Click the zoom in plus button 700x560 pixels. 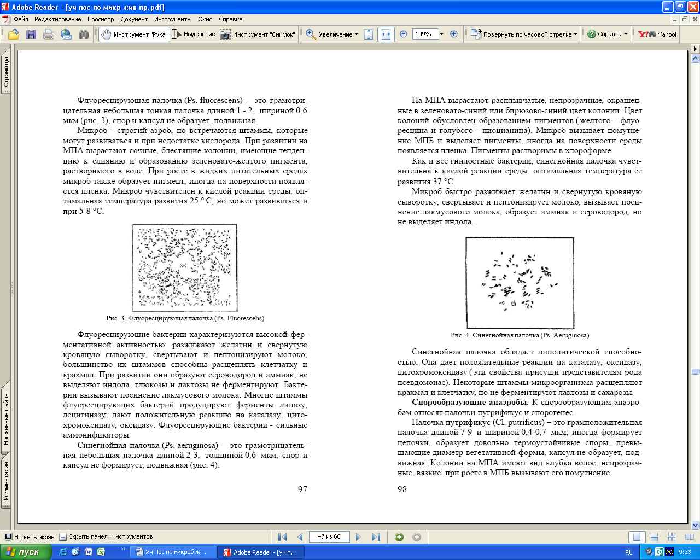453,34
